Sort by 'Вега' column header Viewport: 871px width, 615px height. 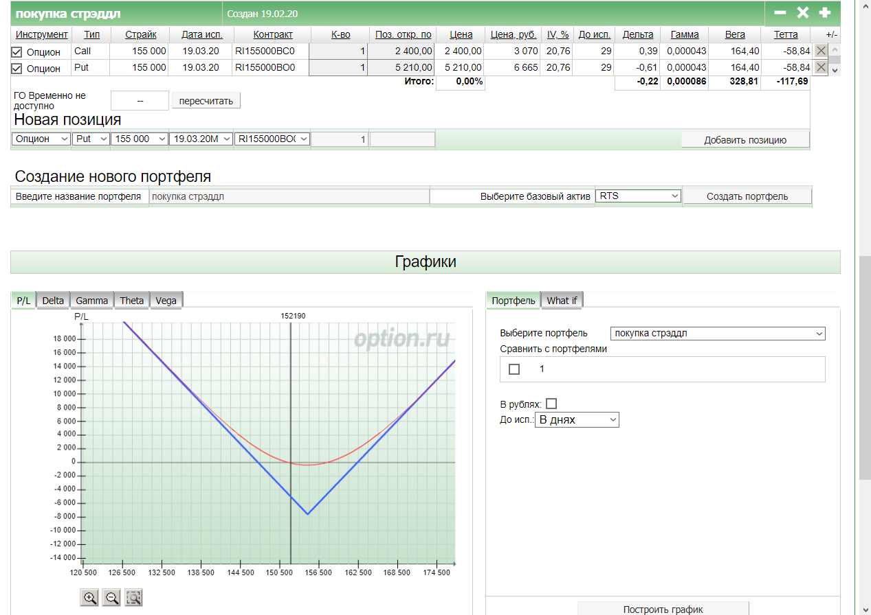click(735, 34)
